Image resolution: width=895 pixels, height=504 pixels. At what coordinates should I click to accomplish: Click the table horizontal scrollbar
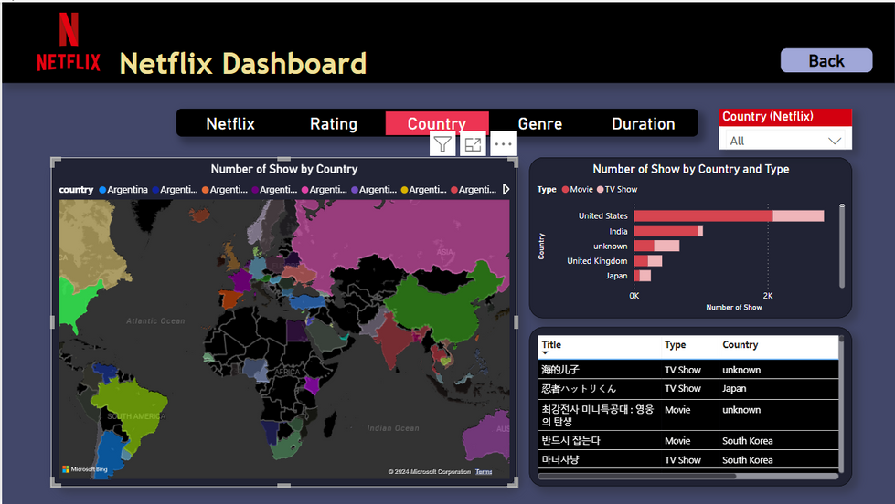point(636,476)
